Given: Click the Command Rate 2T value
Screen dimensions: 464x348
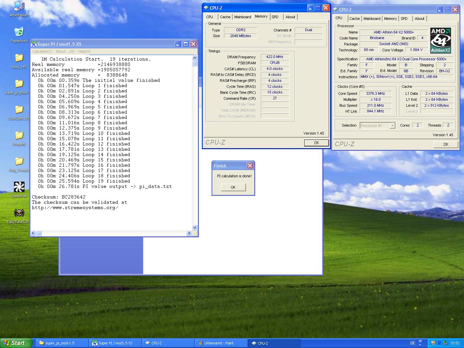Looking at the screenshot, I should coord(275,98).
